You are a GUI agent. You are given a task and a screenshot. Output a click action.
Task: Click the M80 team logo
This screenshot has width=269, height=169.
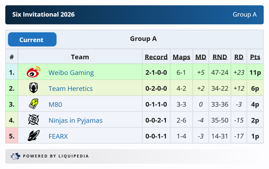tap(34, 104)
